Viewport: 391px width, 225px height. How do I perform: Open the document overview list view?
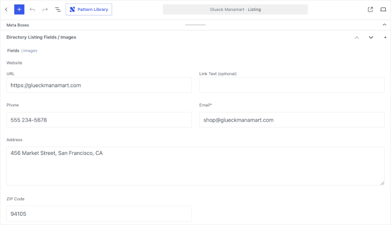58,9
